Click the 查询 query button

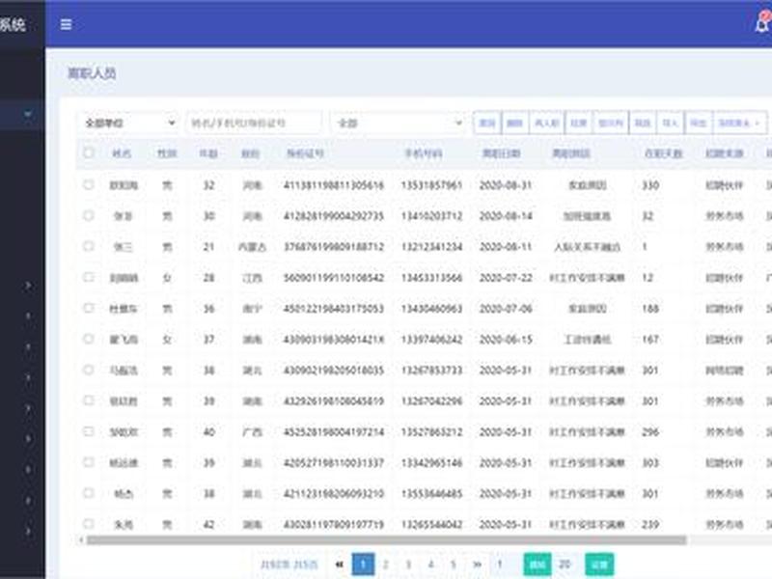[487, 123]
